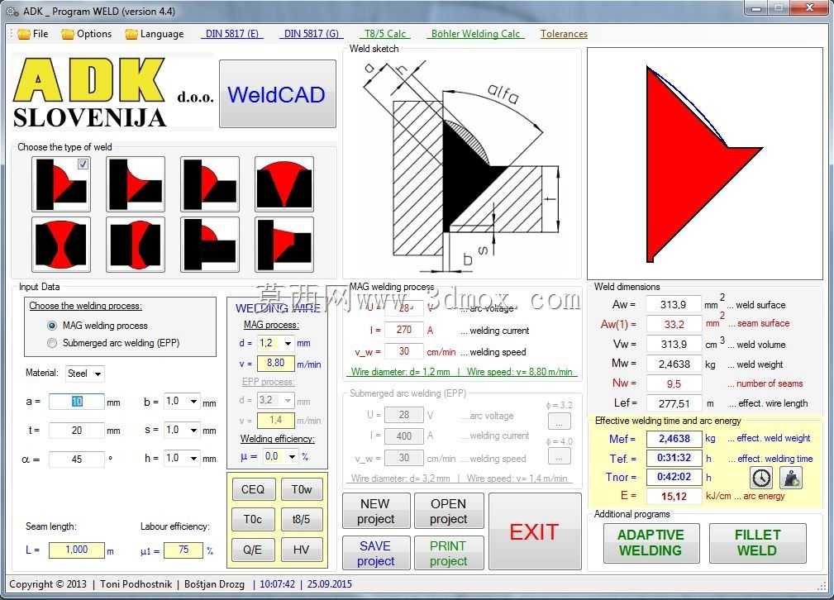Click the CEQ calculator button
Screen dimensions: 834x600
tap(253, 489)
